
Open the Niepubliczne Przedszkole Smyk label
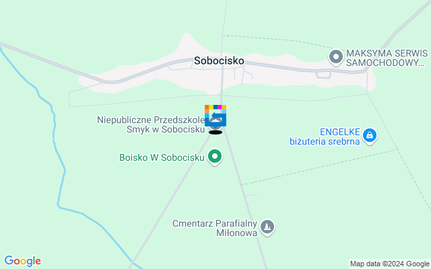coord(151,124)
